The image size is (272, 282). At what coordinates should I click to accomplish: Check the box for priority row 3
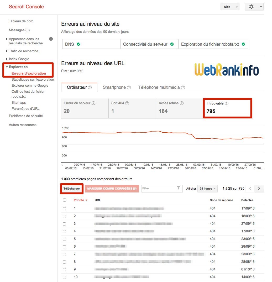click(64, 224)
